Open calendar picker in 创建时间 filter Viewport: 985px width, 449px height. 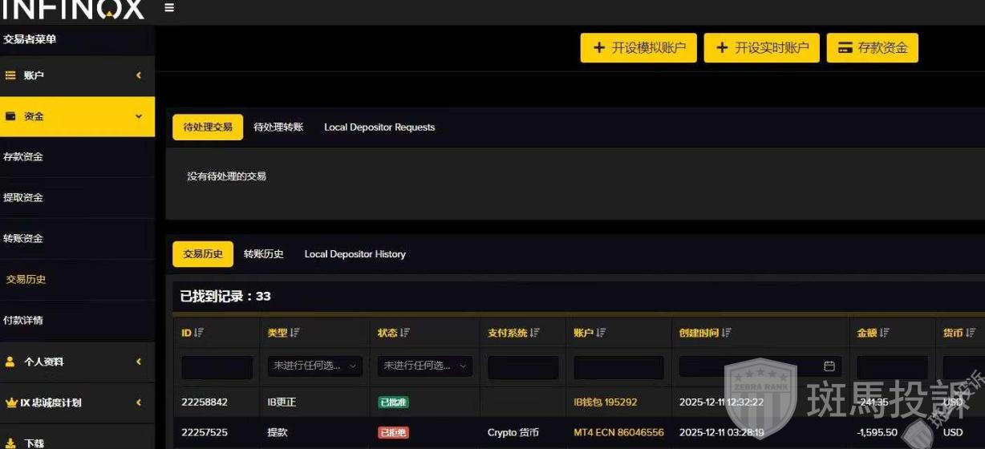[829, 366]
